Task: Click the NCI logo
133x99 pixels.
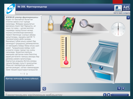Action: point(10,9)
